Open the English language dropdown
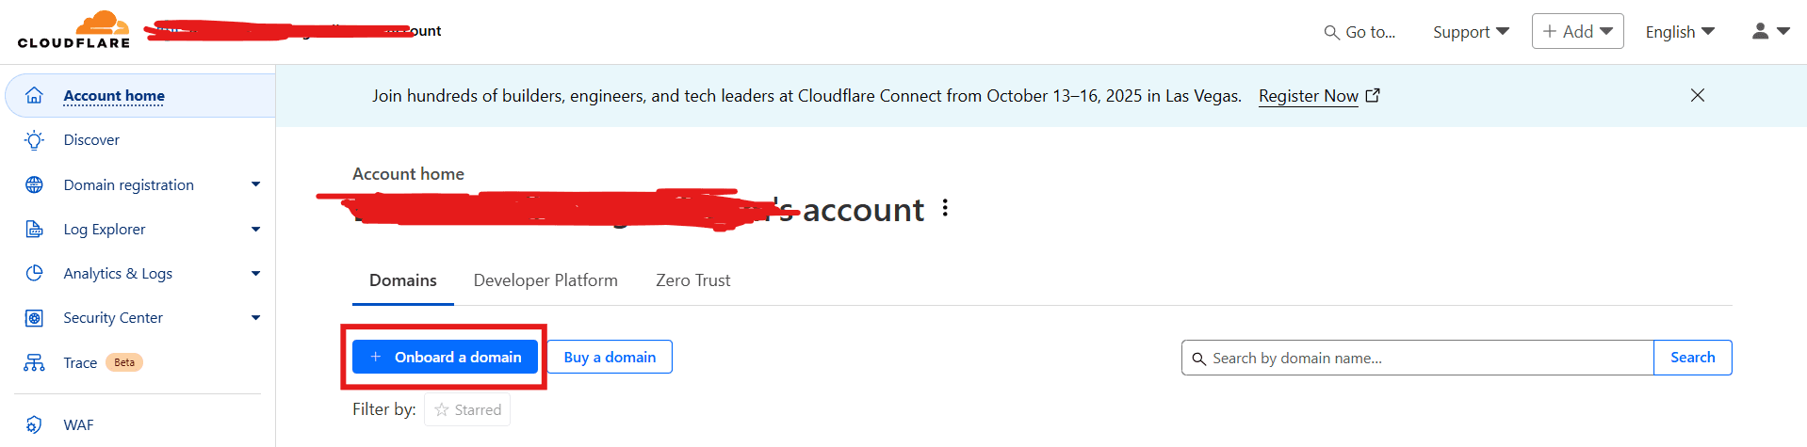 pyautogui.click(x=1679, y=32)
